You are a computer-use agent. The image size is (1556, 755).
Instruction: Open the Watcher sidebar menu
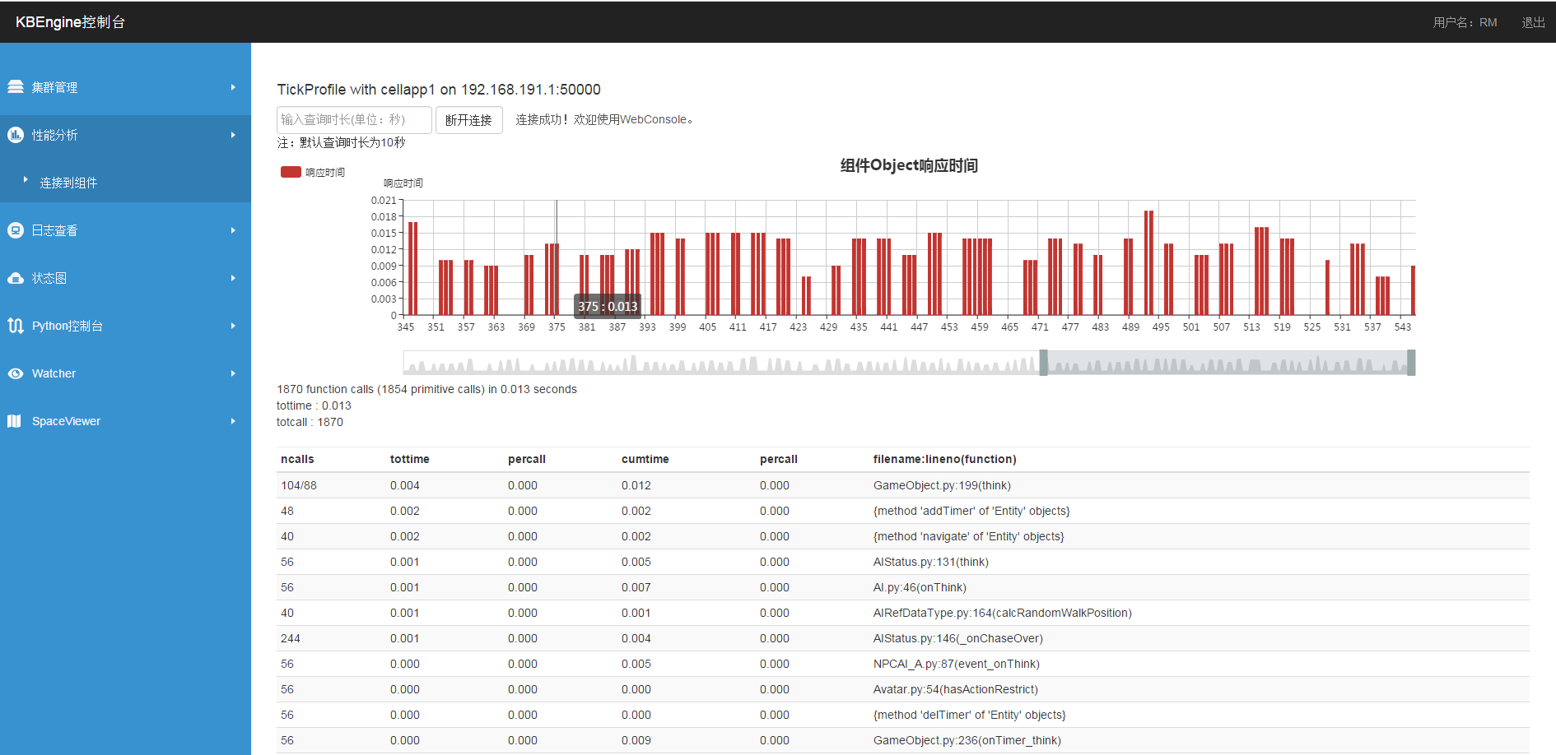coord(54,373)
